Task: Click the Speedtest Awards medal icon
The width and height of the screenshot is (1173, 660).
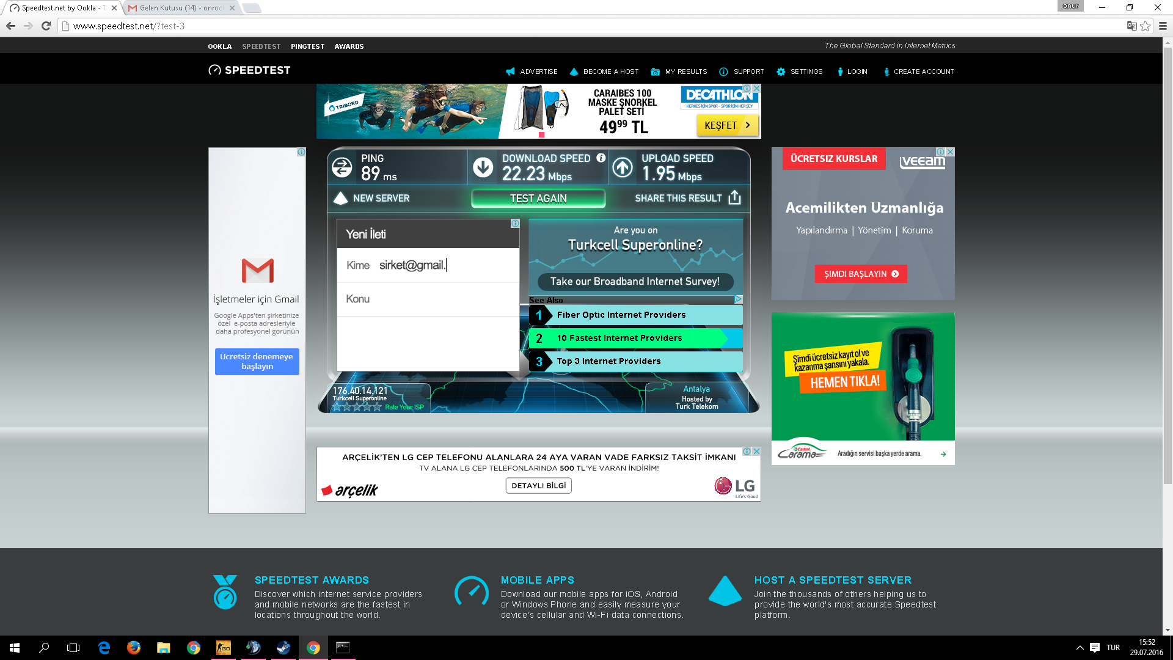Action: pyautogui.click(x=225, y=592)
